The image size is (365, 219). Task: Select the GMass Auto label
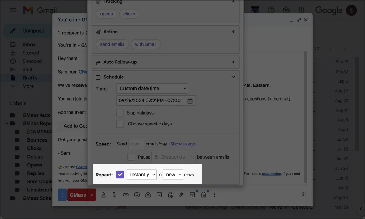36,115
